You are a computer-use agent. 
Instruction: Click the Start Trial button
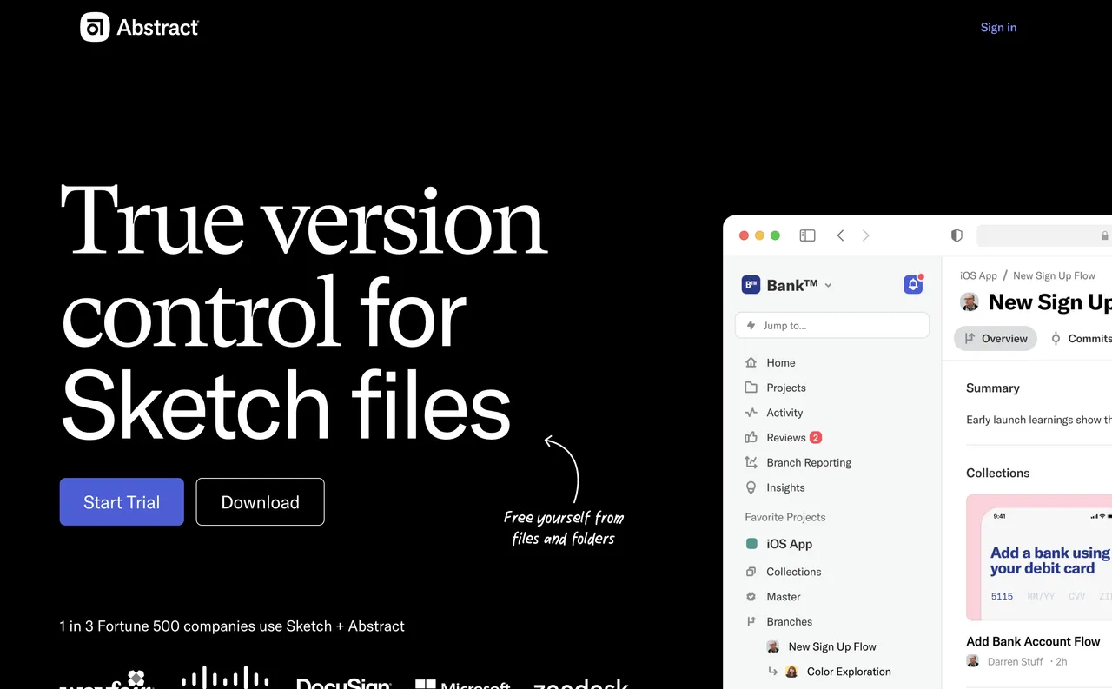click(122, 501)
